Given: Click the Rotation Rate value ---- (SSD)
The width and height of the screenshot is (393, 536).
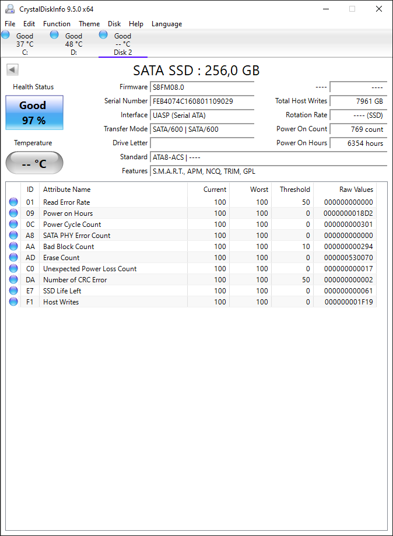Looking at the screenshot, I should tap(359, 115).
